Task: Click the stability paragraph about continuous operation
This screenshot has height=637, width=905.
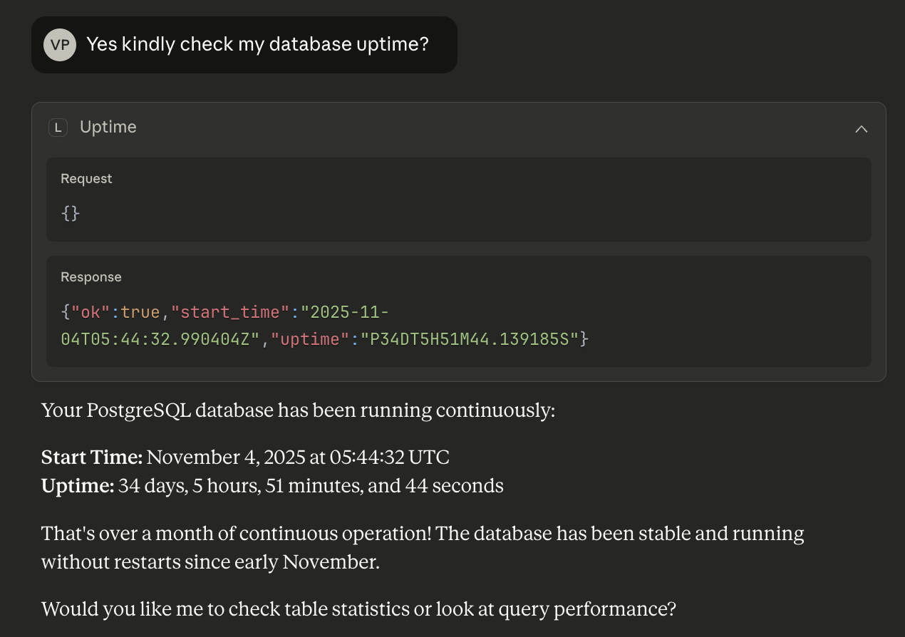Action: coord(420,533)
